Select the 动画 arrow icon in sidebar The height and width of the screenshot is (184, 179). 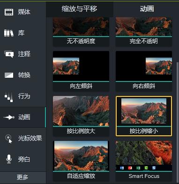pos(9,117)
